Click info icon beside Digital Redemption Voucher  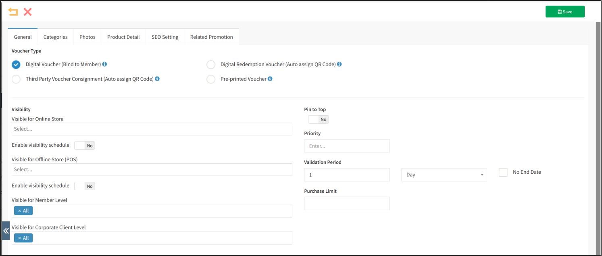click(x=340, y=64)
